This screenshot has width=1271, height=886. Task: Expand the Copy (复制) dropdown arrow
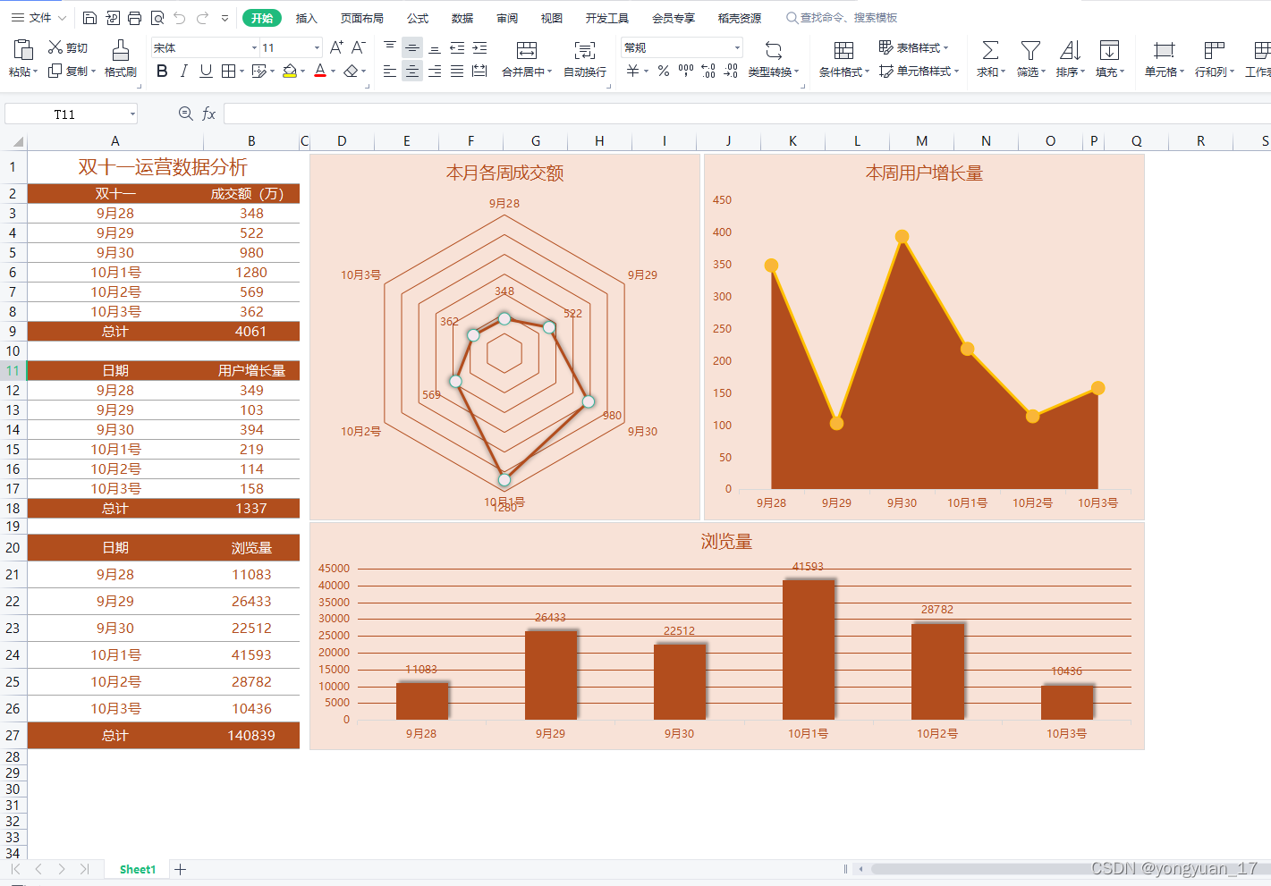pos(94,72)
